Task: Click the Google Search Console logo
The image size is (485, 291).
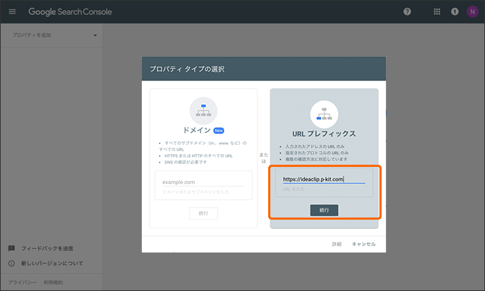Action: click(x=70, y=11)
